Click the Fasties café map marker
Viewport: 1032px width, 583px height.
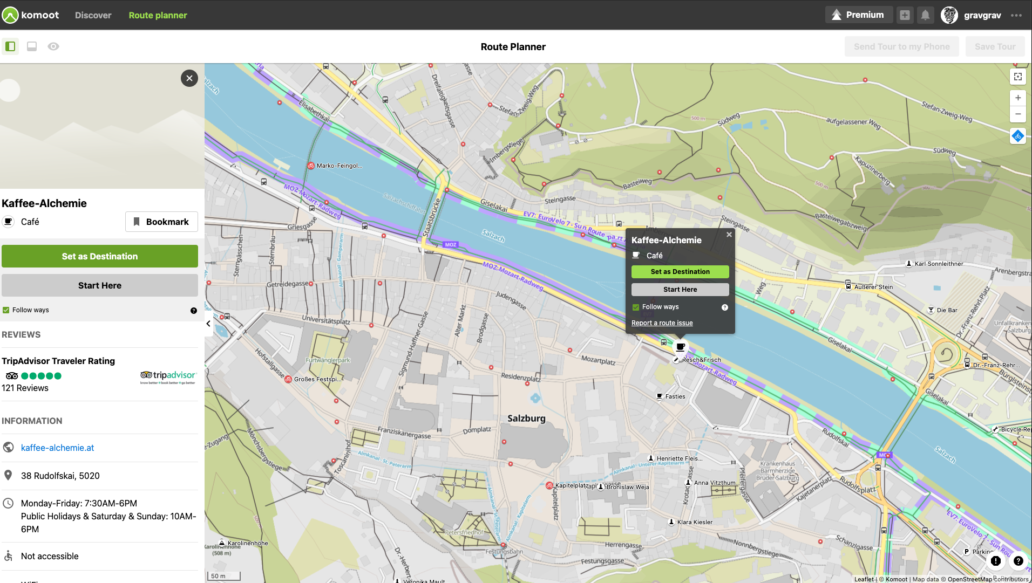[660, 396]
